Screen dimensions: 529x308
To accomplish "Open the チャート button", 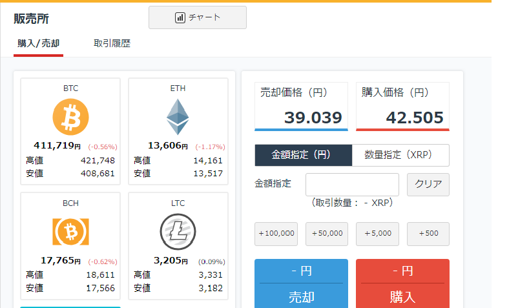I will pyautogui.click(x=198, y=17).
